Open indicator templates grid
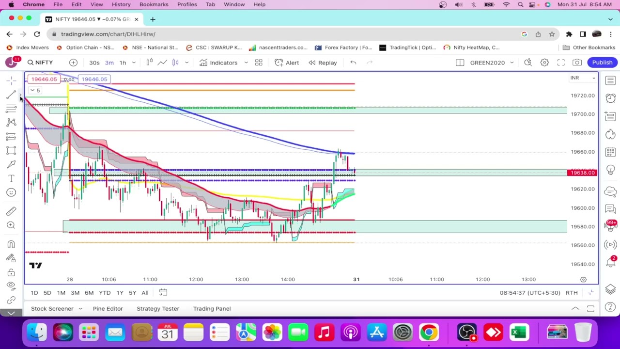Screen dimensions: 620x349 point(259,63)
